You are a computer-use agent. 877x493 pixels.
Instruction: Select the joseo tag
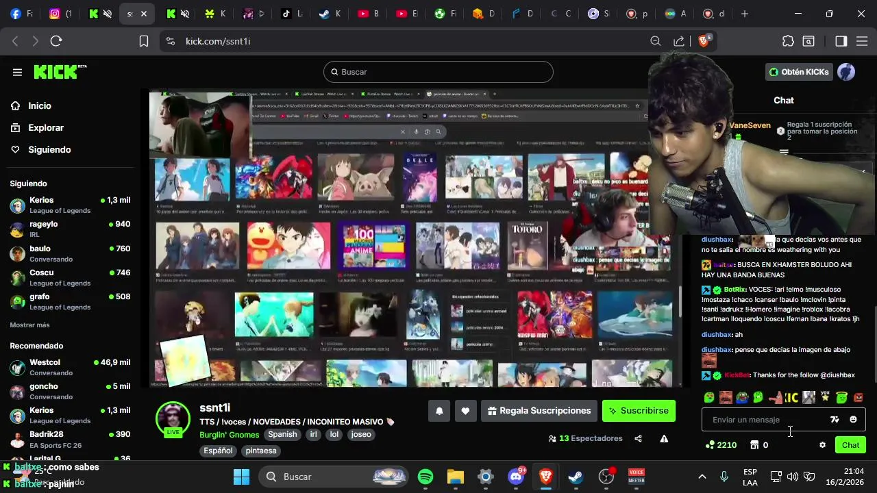pos(361,435)
